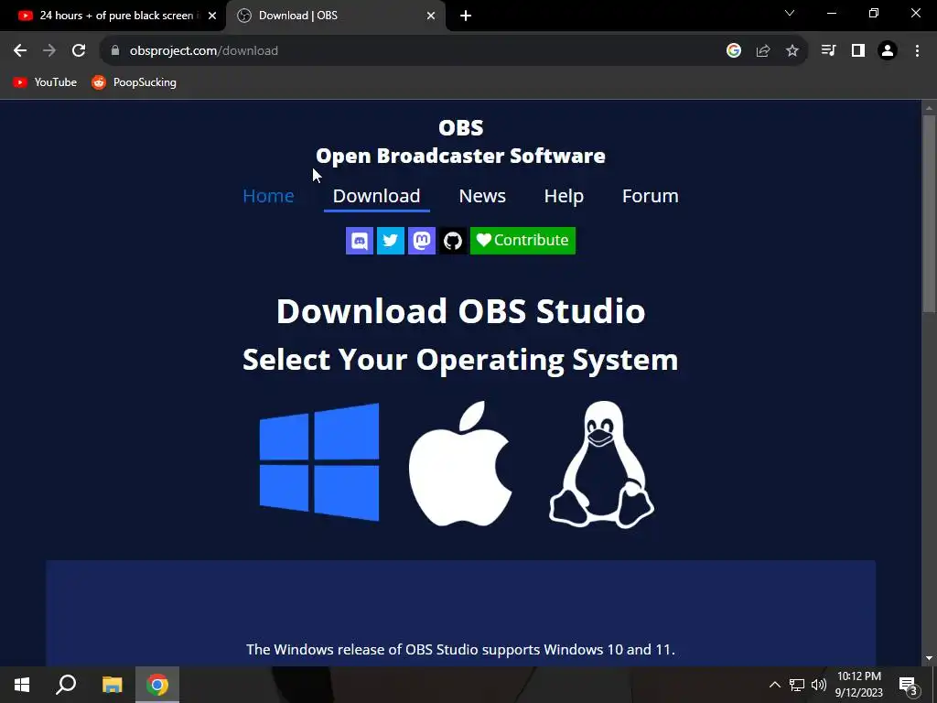
Task: Open Windows taskbar search
Action: [66, 685]
